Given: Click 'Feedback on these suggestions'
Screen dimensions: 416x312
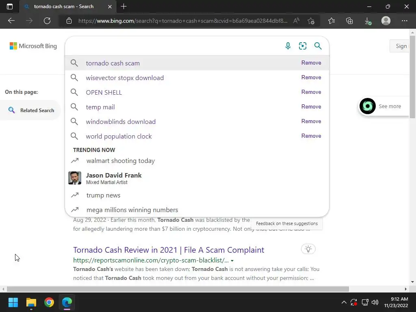Looking at the screenshot, I should (286, 224).
